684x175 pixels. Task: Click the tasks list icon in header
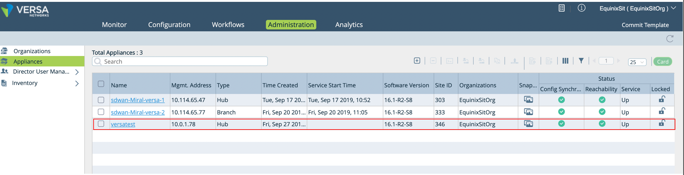561,8
